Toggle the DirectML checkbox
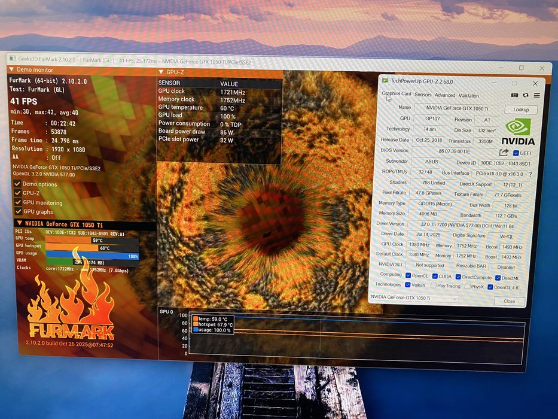Viewport: 558px width, 419px height. coord(498,278)
